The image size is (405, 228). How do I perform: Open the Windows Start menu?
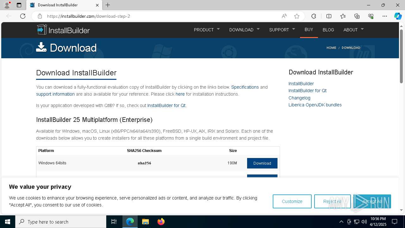click(8, 222)
